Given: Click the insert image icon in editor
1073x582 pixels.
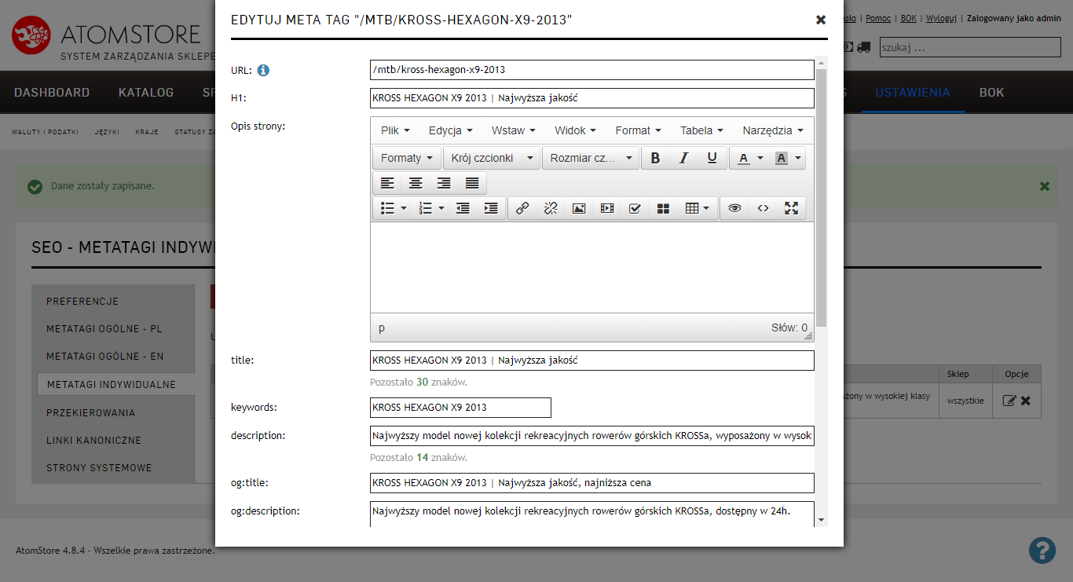Looking at the screenshot, I should (579, 208).
